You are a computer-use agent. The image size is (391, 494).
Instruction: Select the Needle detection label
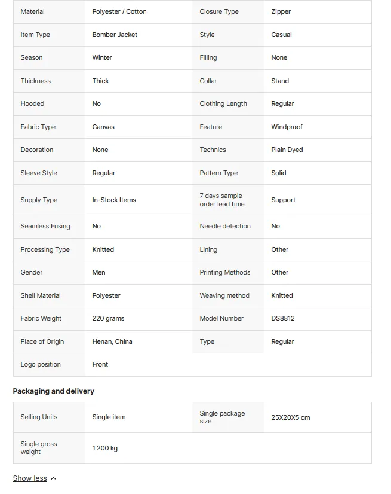pyautogui.click(x=225, y=226)
